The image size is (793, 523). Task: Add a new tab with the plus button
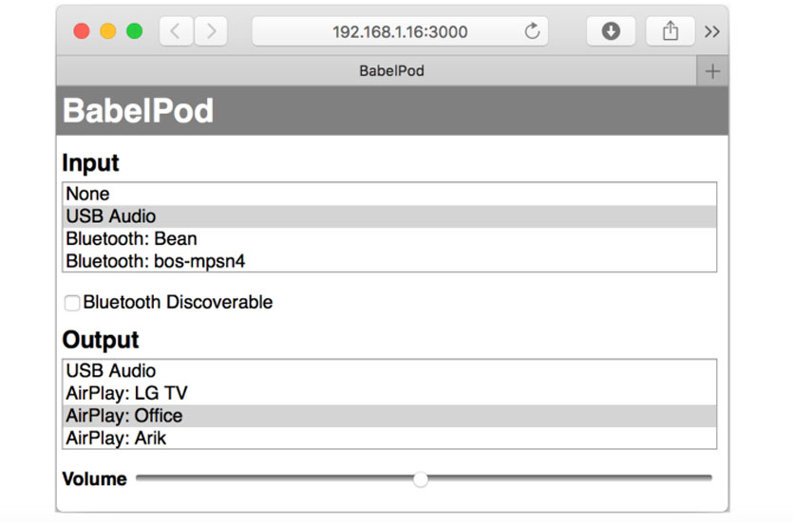pos(712,71)
